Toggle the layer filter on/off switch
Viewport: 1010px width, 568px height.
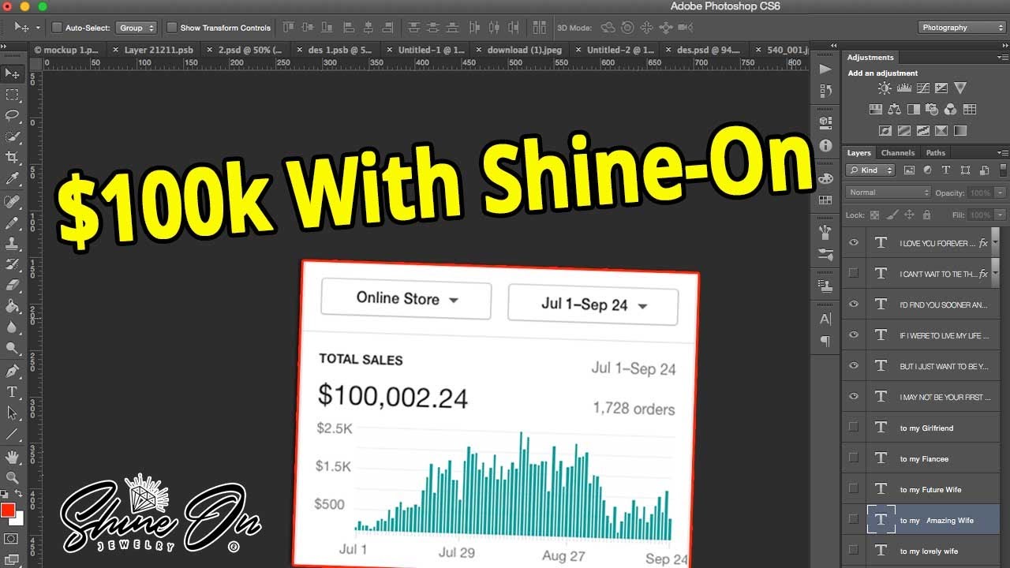click(x=1003, y=170)
